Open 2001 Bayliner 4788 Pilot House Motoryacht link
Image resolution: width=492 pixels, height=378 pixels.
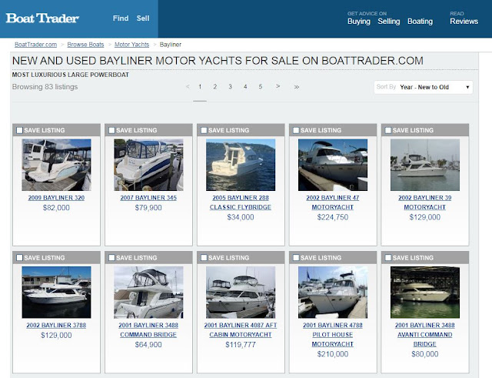coord(333,335)
